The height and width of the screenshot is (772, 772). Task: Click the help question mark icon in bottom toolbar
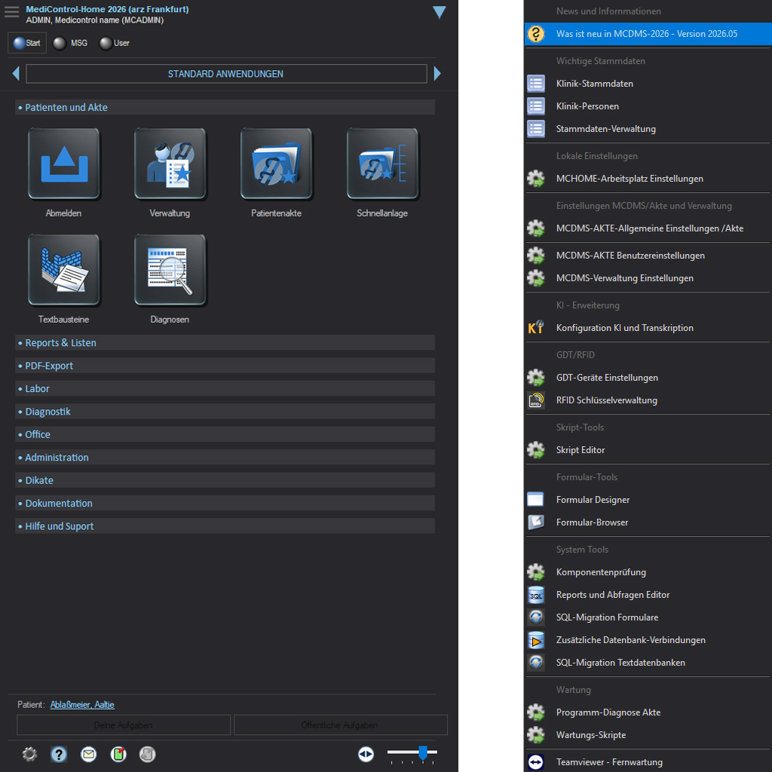[59, 754]
